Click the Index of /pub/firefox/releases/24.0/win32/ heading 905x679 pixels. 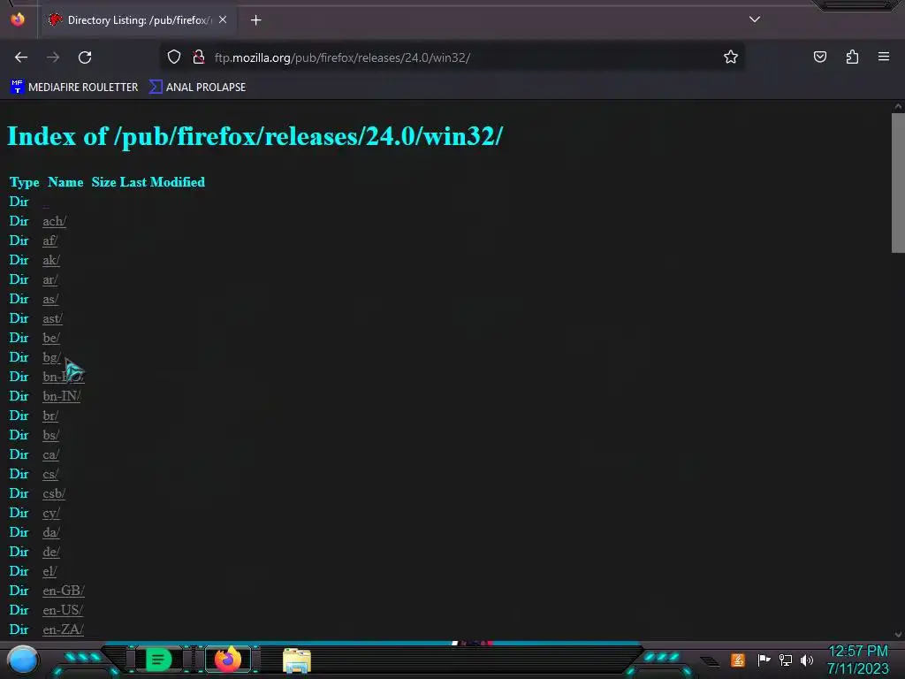[255, 136]
